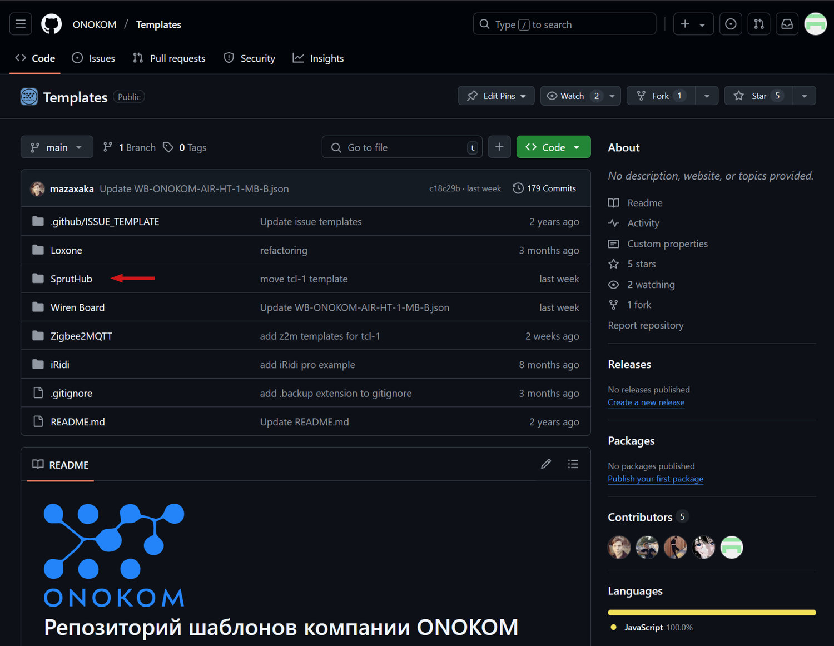Open the Readme link in About
Viewport: 834px width, 646px height.
coord(636,203)
